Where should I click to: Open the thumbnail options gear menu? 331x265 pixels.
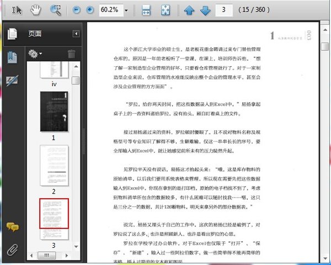[x=35, y=54]
